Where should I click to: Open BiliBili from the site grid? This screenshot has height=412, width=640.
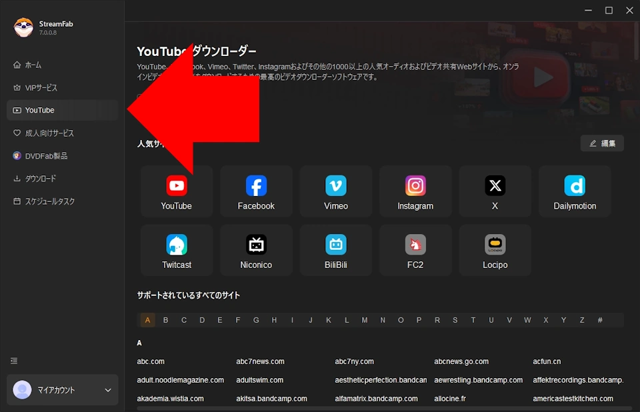coord(335,250)
